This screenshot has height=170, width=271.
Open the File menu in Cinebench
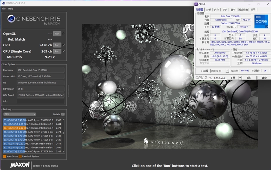click(x=4, y=9)
